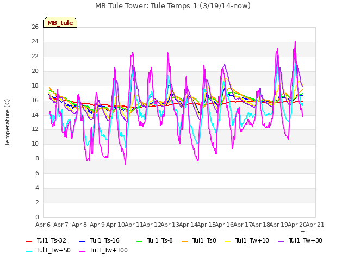The width and height of the screenshot is (348, 261).
Task: Select the Tul1_Tw+50 legend label
Action: coord(54,250)
